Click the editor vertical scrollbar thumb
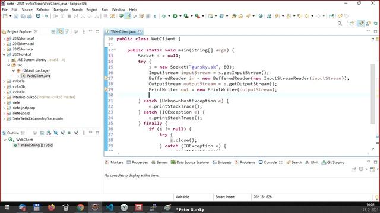The width and height of the screenshot is (380, 213). (373, 94)
